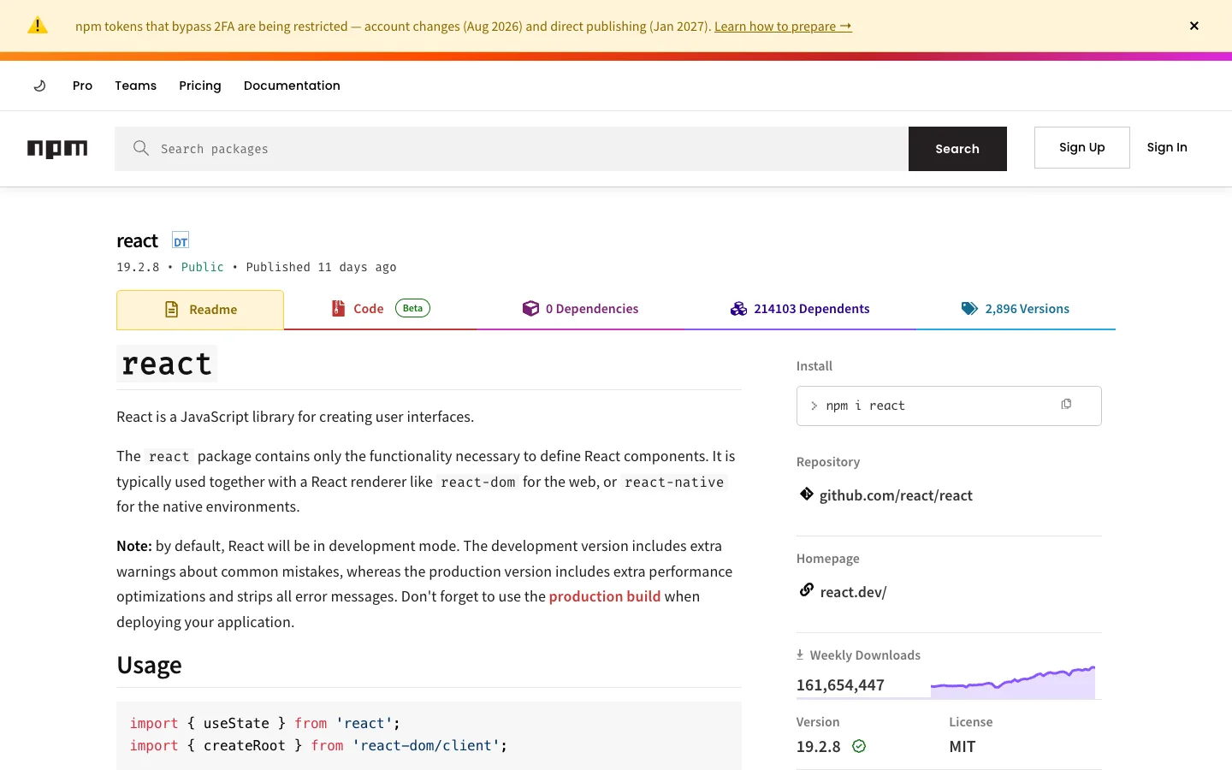This screenshot has height=770, width=1232.
Task: Click the git repository diamond icon
Action: tap(806, 494)
